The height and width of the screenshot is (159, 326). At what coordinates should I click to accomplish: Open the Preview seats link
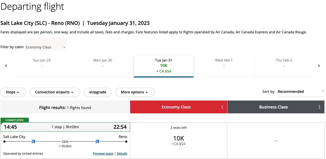103,153
